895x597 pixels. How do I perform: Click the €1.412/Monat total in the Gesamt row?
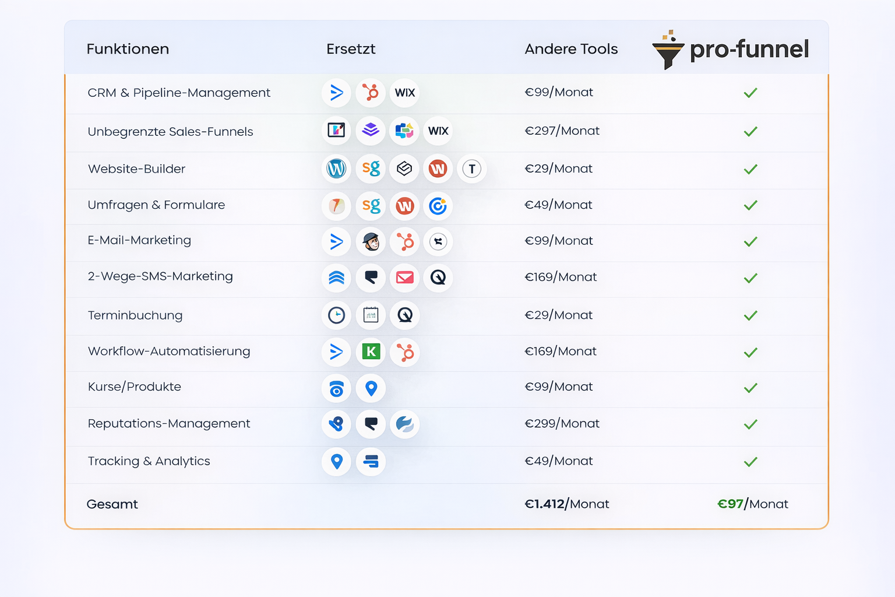point(566,504)
